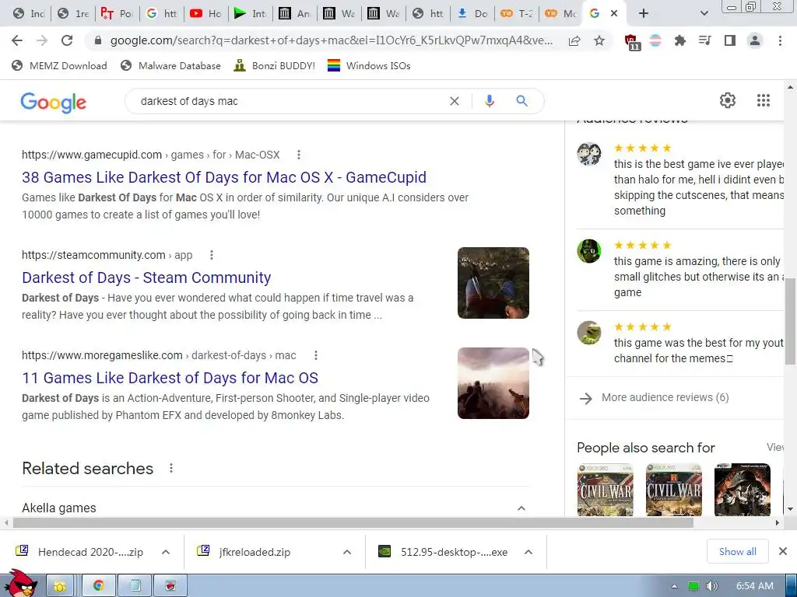Switch to the Do download tab
The height and width of the screenshot is (597, 797).
point(472,14)
